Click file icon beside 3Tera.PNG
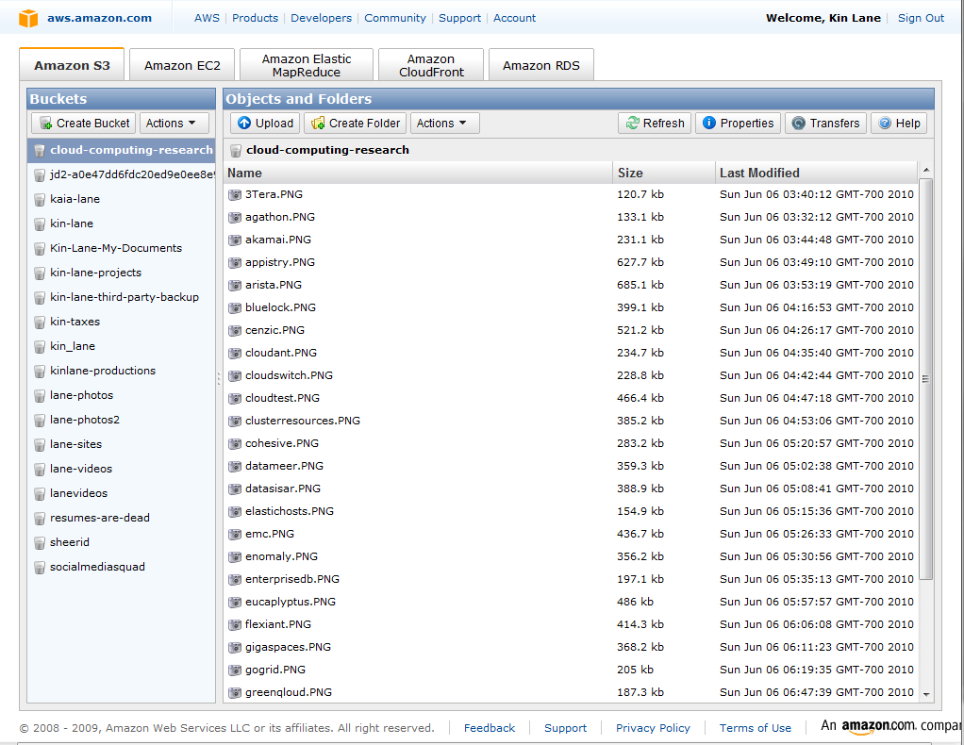 pyautogui.click(x=234, y=195)
